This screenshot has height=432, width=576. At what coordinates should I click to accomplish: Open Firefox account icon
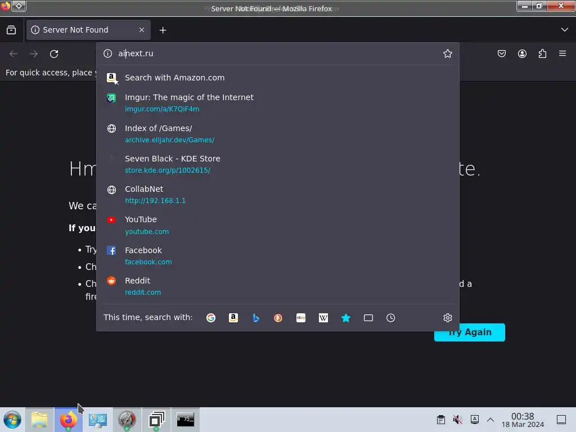pos(522,54)
